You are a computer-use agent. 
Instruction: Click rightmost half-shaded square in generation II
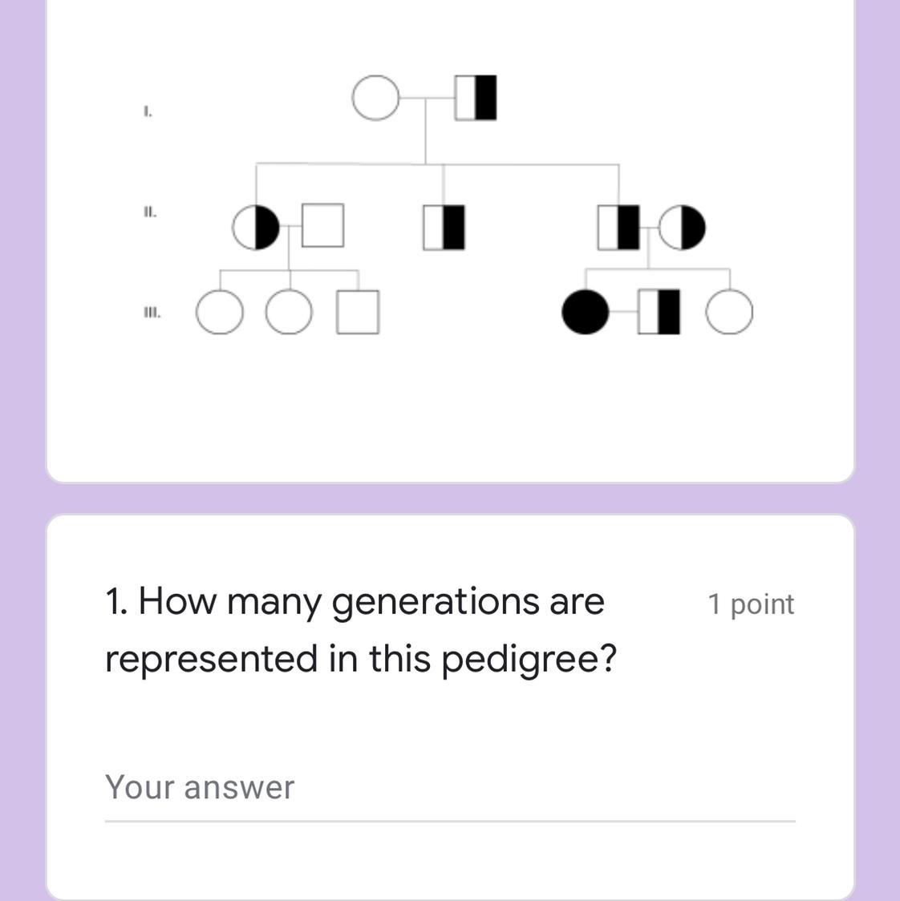click(618, 227)
